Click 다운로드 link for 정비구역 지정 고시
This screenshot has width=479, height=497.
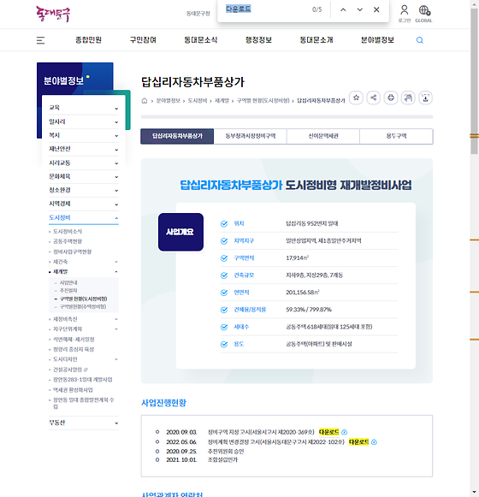(328, 432)
